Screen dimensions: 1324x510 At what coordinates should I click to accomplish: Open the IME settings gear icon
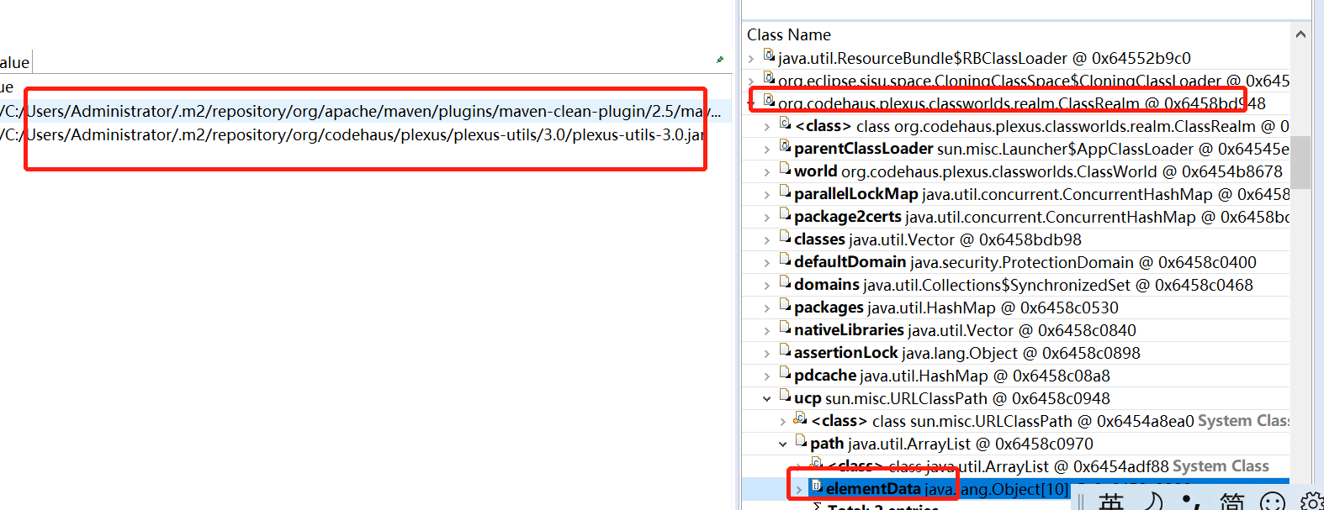[x=1312, y=502]
